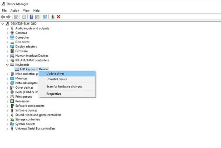Click the Universal Serial Bus controllers icon
The height and width of the screenshot is (148, 221).
click(x=12, y=128)
